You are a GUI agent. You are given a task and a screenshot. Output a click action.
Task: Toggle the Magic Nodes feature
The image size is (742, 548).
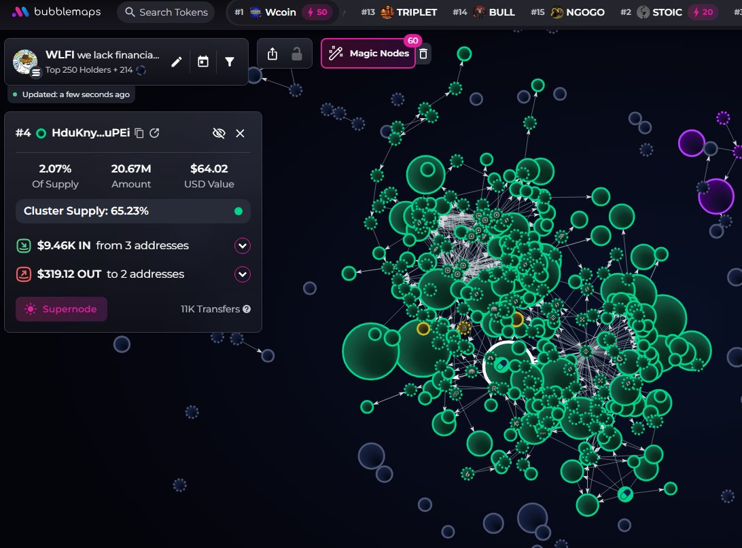point(368,53)
